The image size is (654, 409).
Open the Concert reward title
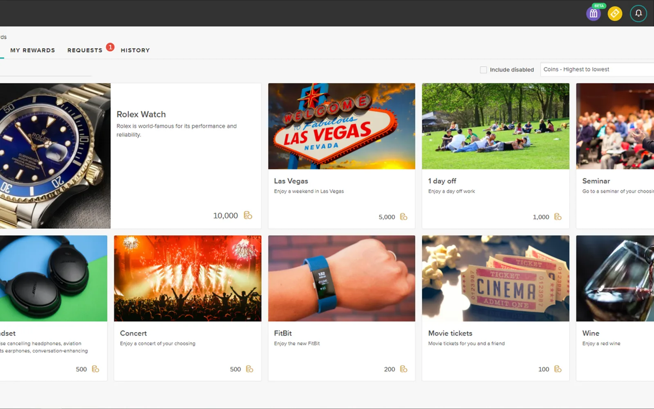[x=133, y=333]
